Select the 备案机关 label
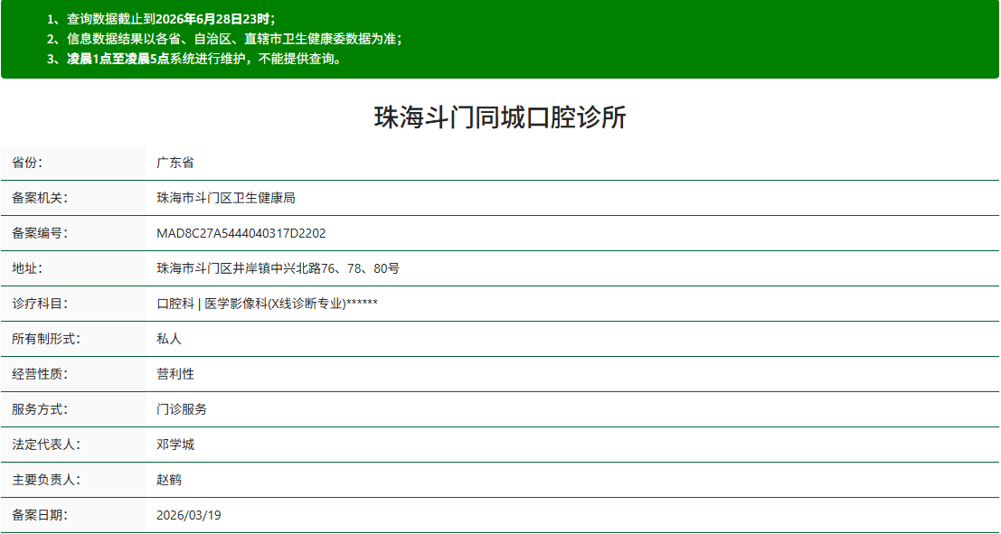This screenshot has width=1001, height=534. 40,199
